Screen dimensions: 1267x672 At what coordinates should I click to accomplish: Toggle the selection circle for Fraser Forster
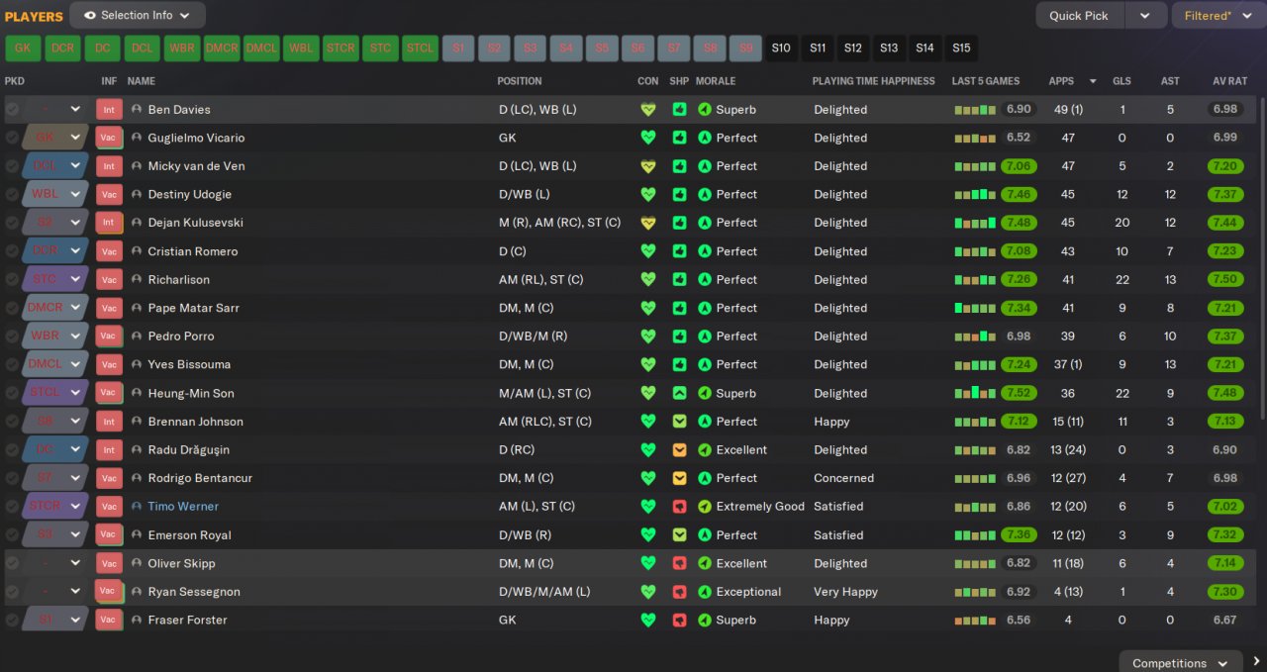pyautogui.click(x=12, y=621)
